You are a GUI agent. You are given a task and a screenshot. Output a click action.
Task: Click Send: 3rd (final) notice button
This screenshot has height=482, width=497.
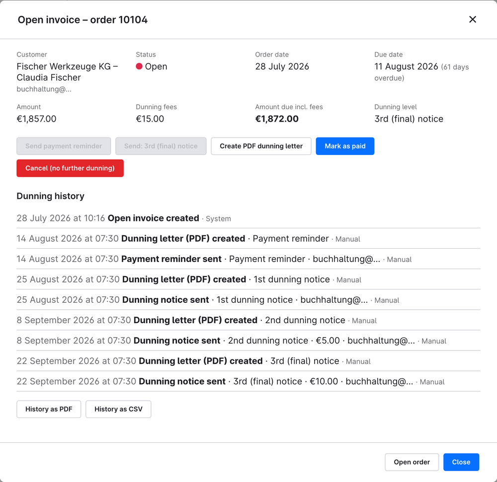coord(161,146)
